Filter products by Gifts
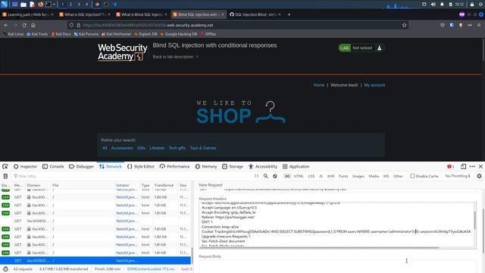This screenshot has width=485, height=273. pos(141,148)
